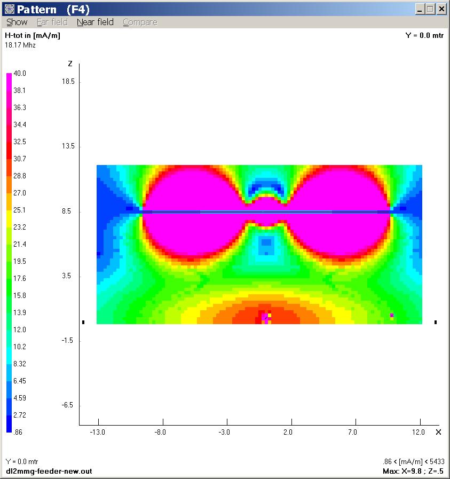
Task: Click the 2.0 tick on the X axis
Action: [288, 432]
